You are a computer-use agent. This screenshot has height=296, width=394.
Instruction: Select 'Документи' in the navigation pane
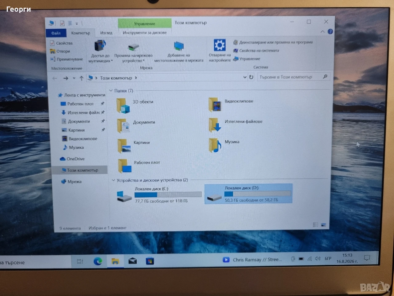(x=76, y=121)
